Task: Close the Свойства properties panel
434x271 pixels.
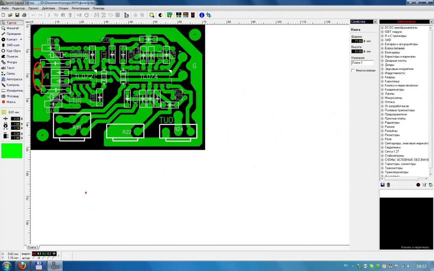Action: click(375, 22)
